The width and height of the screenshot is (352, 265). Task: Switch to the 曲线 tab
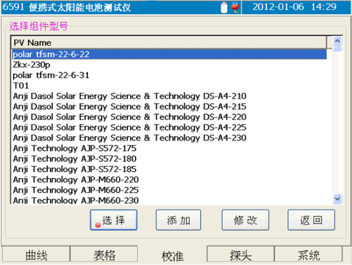[x=36, y=256]
